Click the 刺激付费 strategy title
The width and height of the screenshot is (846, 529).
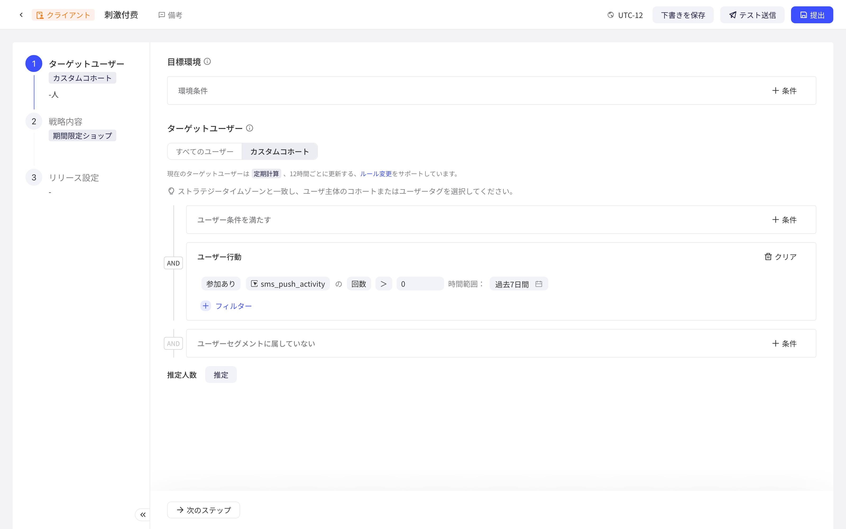point(121,15)
